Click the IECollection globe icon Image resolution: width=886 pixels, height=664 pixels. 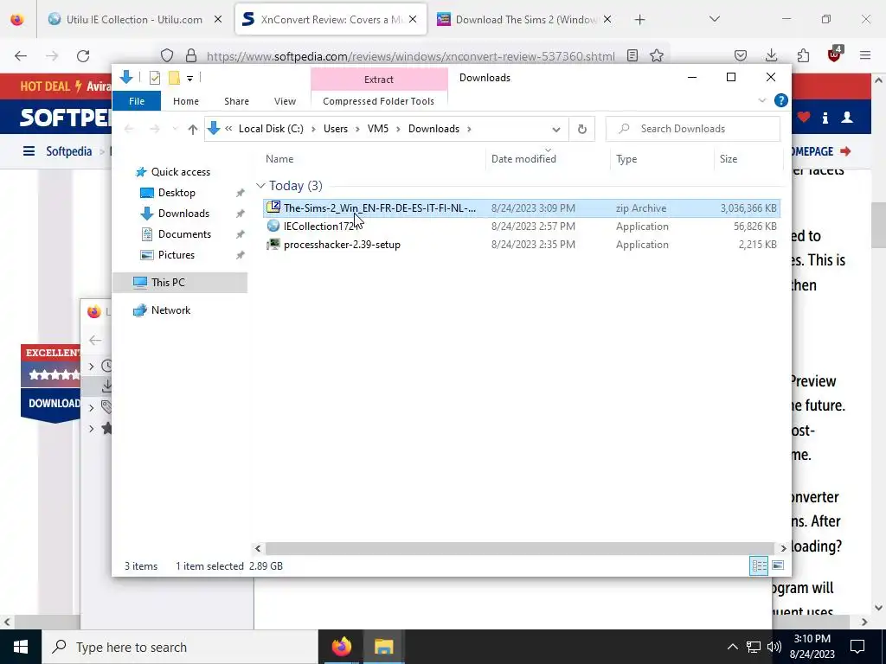click(273, 226)
